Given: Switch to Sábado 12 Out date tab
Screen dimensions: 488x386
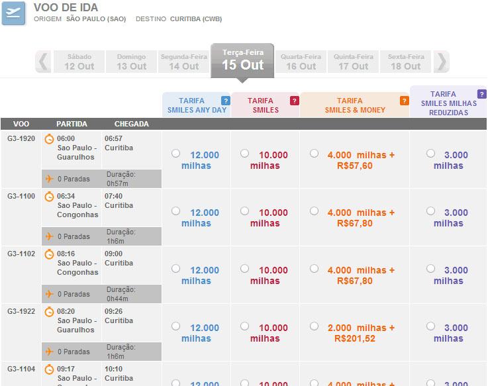Looking at the screenshot, I should 79,62.
